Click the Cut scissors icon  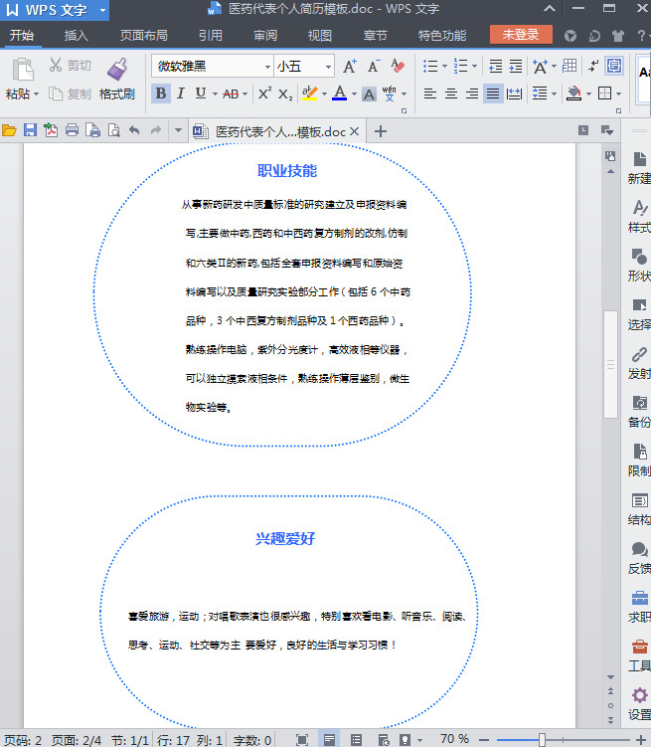tap(56, 66)
